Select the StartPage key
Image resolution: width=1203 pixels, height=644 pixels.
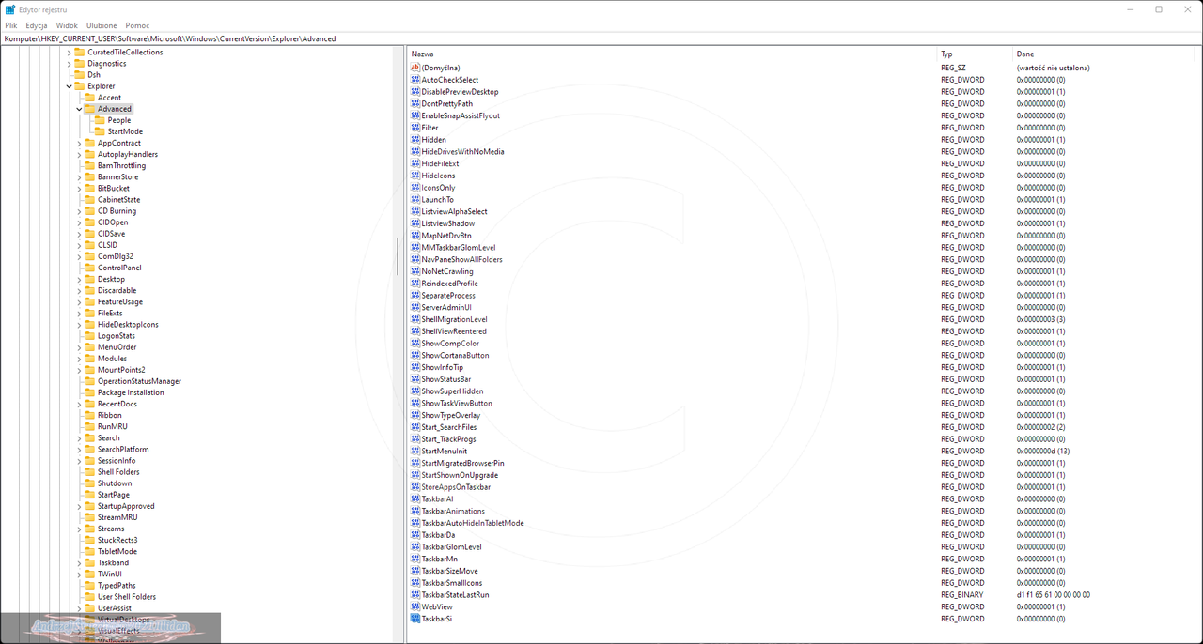pyautogui.click(x=114, y=495)
